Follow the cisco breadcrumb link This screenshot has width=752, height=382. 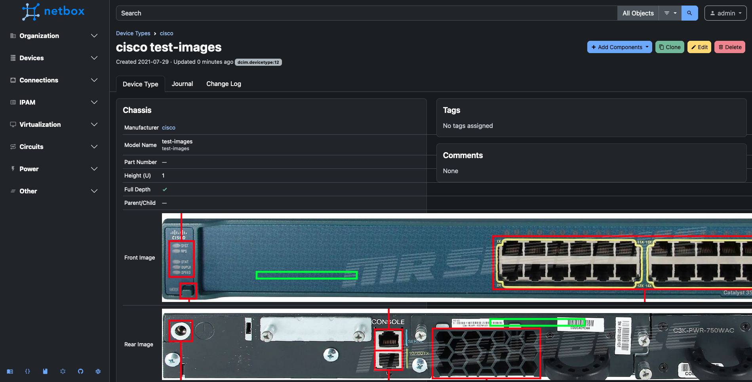[x=166, y=33]
